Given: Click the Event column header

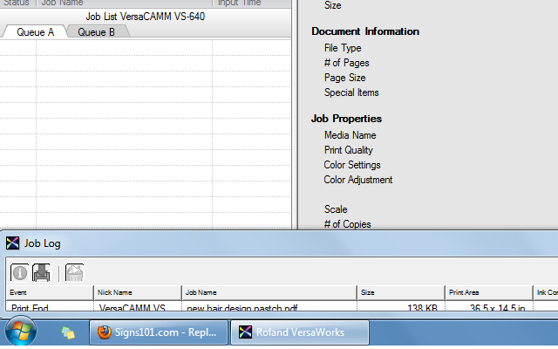Looking at the screenshot, I should click(x=50, y=292).
